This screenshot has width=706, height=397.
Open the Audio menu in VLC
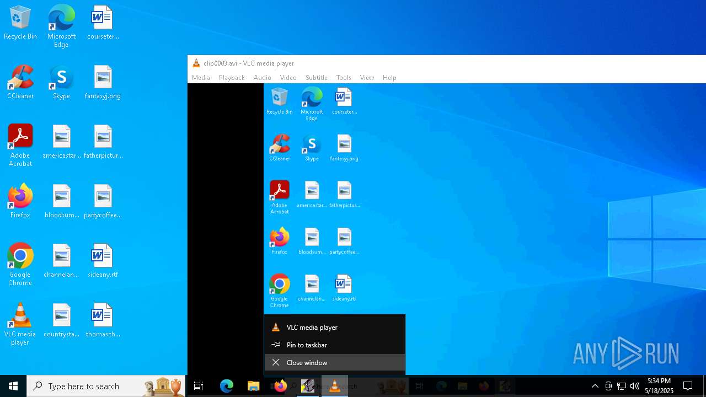tap(262, 78)
